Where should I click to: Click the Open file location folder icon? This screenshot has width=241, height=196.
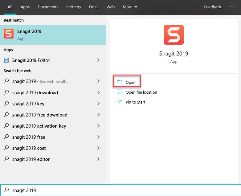coord(120,92)
